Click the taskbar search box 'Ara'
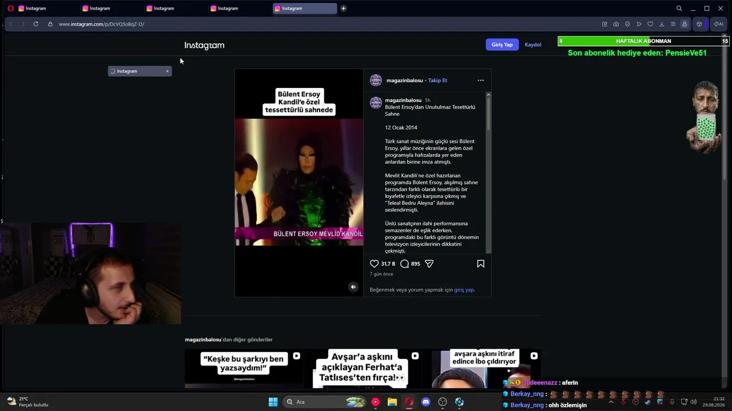The width and height of the screenshot is (732, 411). [325, 402]
